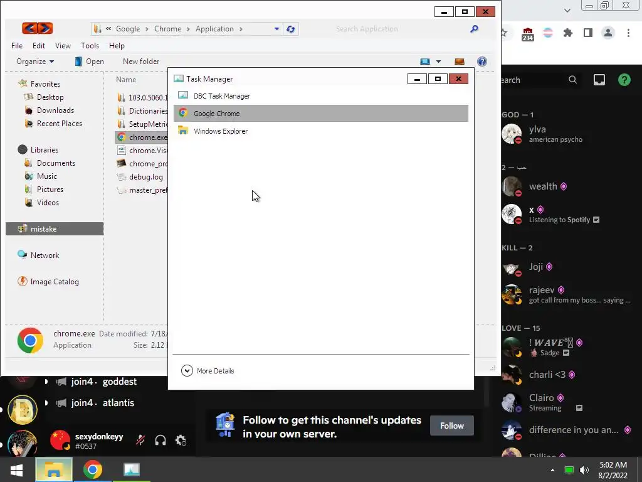Open the View menu in Explorer
The image size is (642, 482).
tap(63, 45)
